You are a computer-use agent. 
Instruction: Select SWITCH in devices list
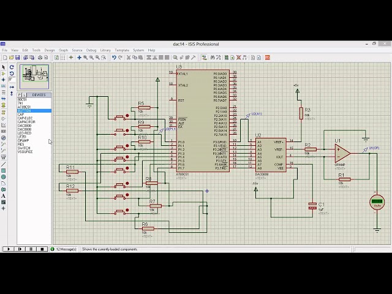[24, 148]
